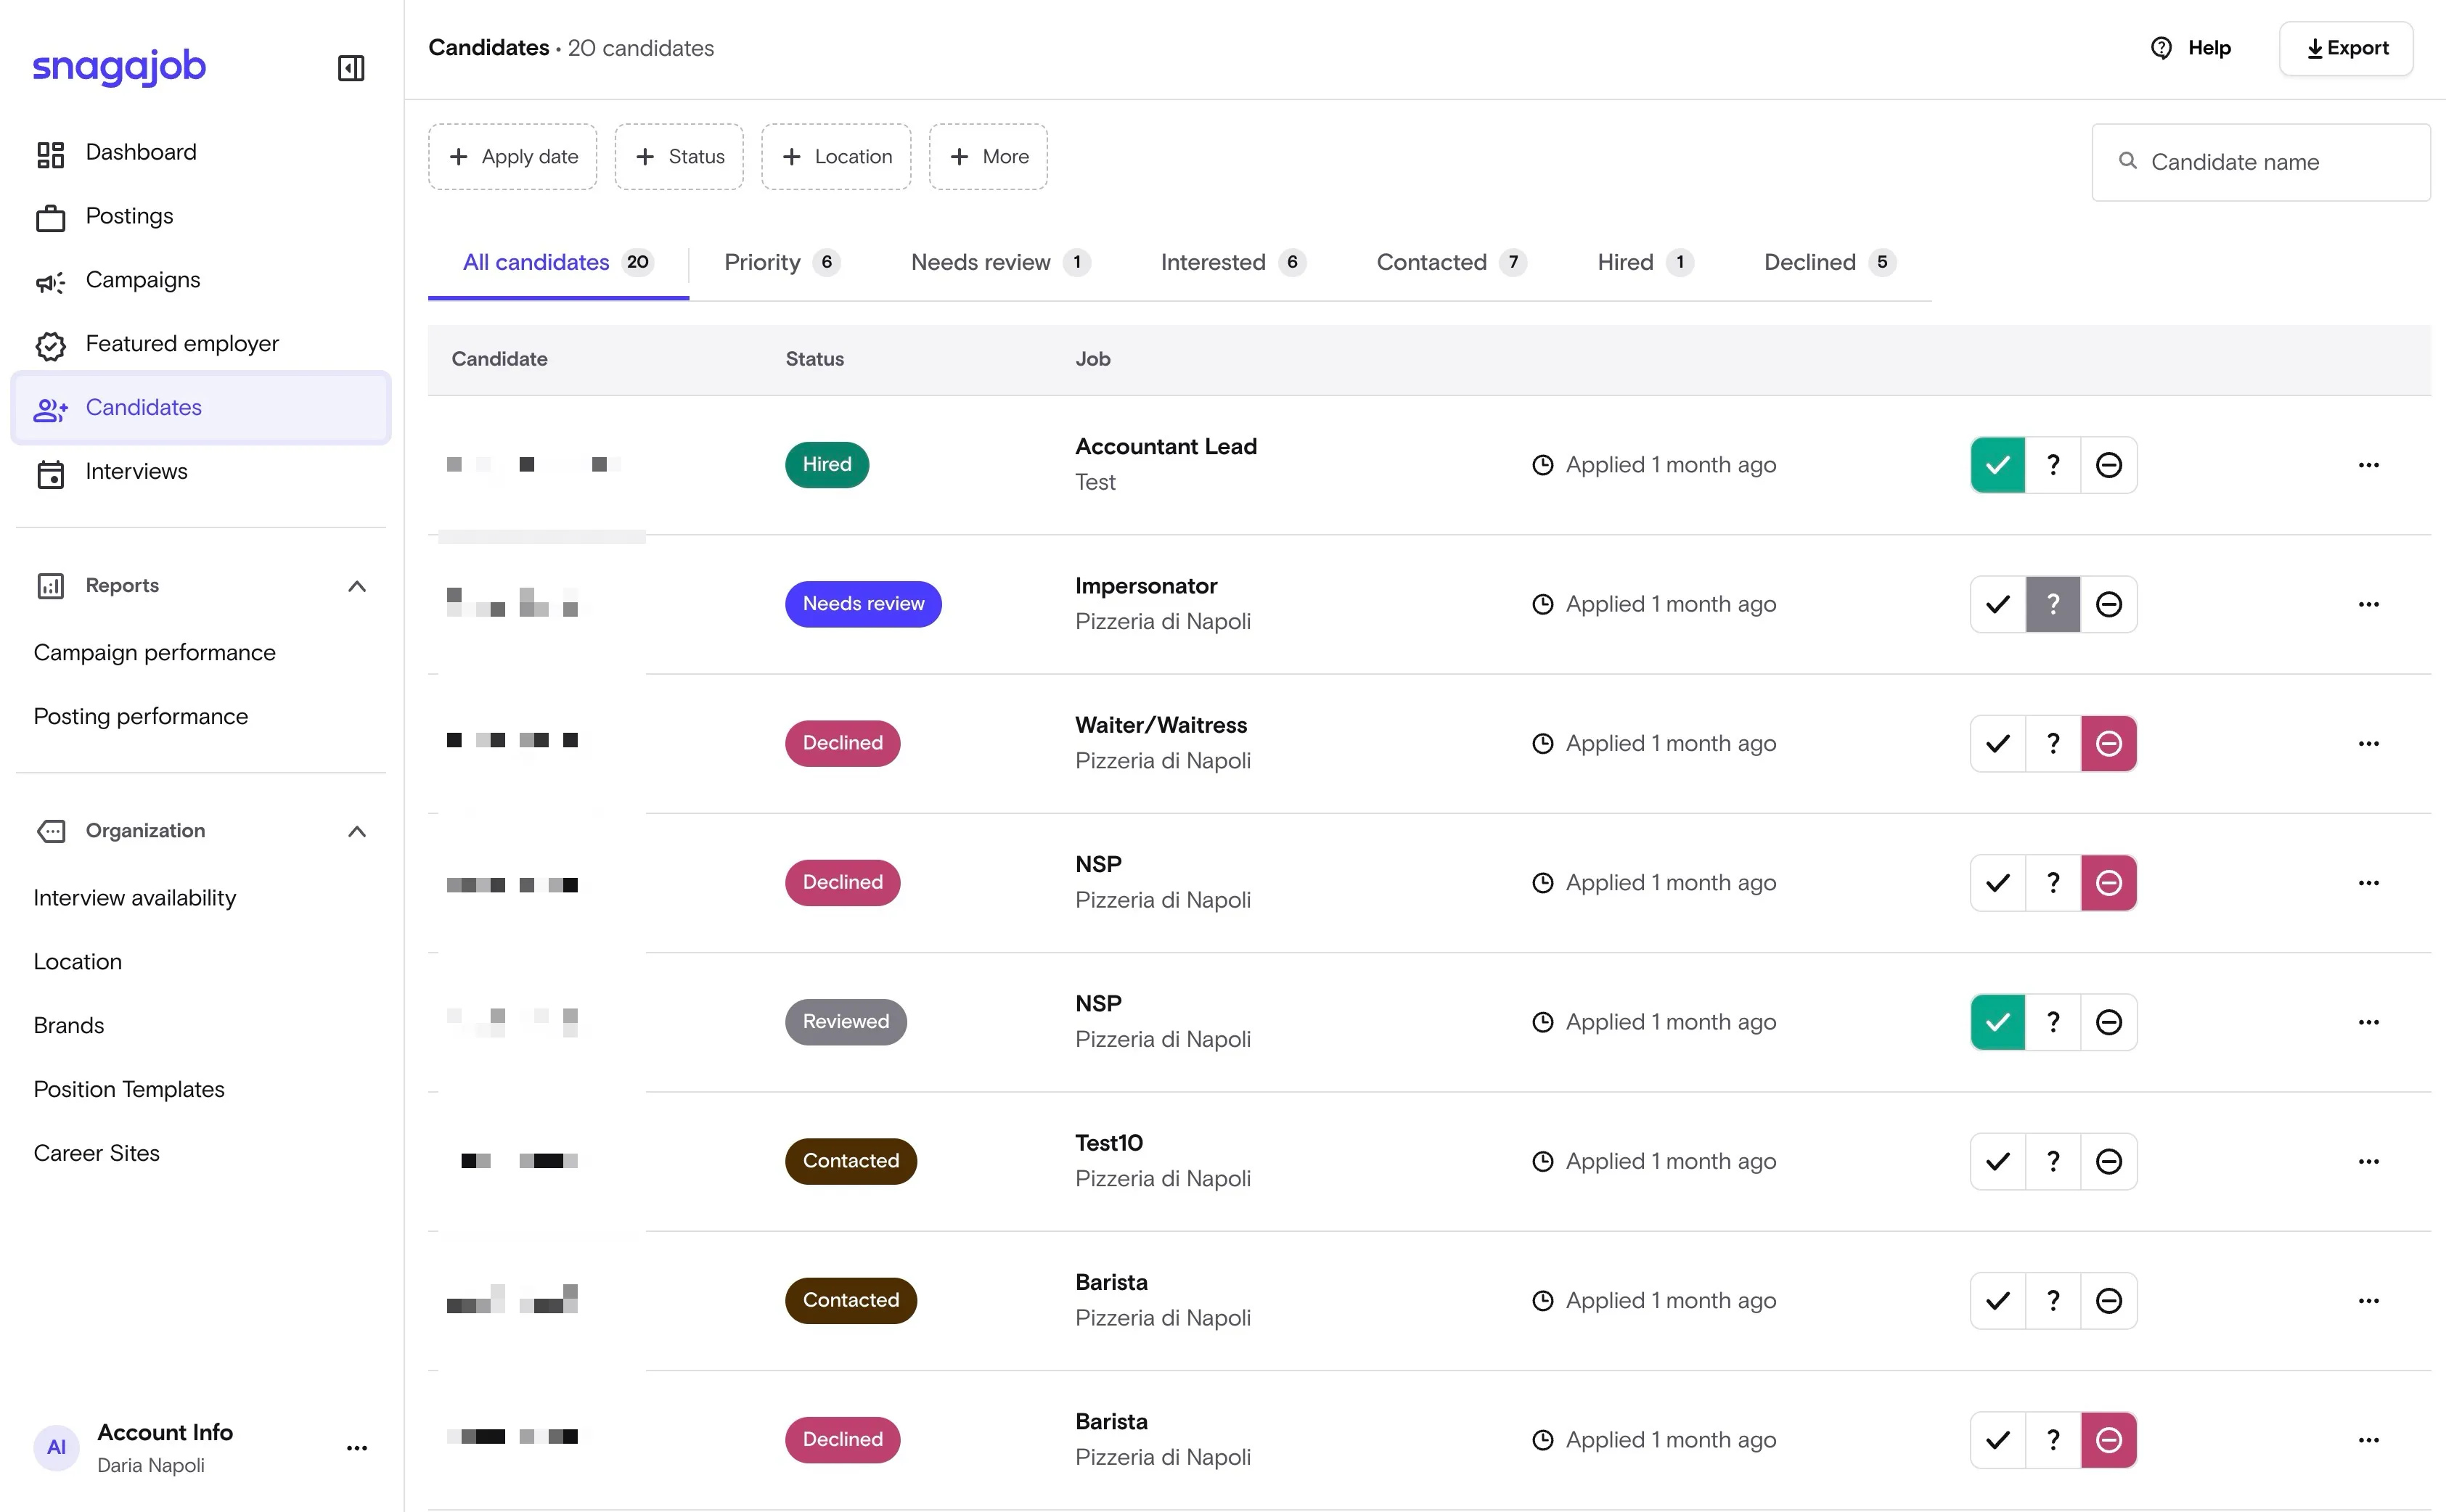Switch to the Declined tab
The height and width of the screenshot is (1512, 2446).
[x=1828, y=262]
